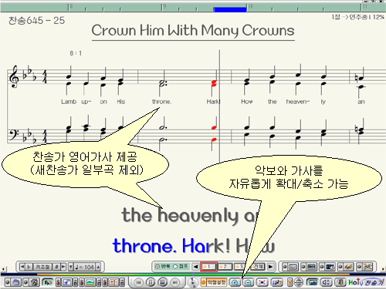Screen dimensions: 386x289
Task: Click the lyric word "throne." under the staff
Action: (x=161, y=102)
